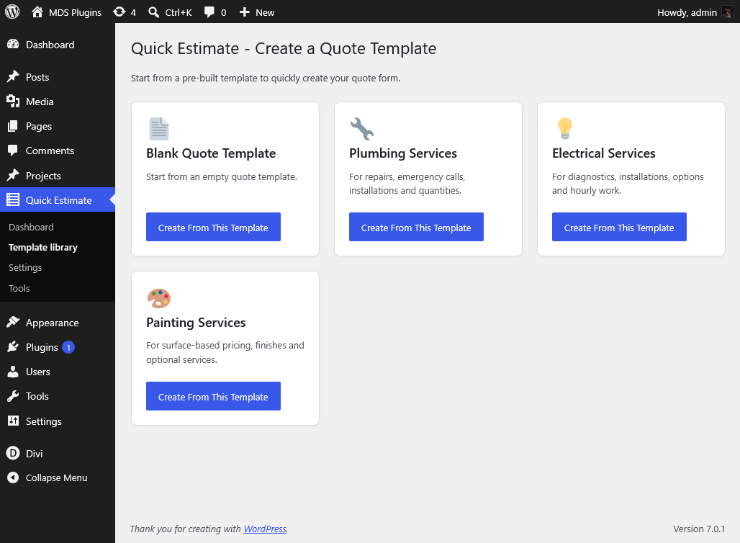Click the WordPress logo icon
Screen dimensions: 740x543
12,12
